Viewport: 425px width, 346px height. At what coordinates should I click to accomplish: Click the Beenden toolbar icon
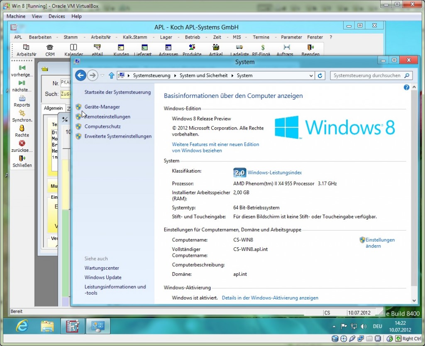click(310, 50)
